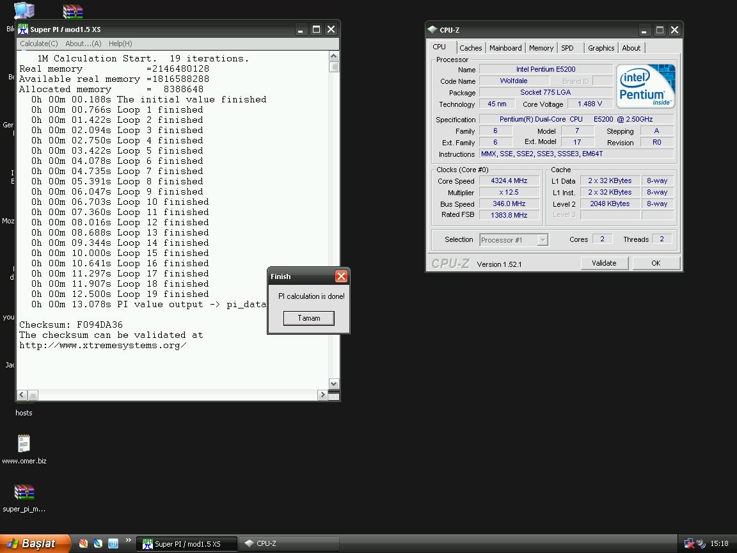737x553 pixels.
Task: Click the Wolfdale code name value
Action: tap(514, 81)
